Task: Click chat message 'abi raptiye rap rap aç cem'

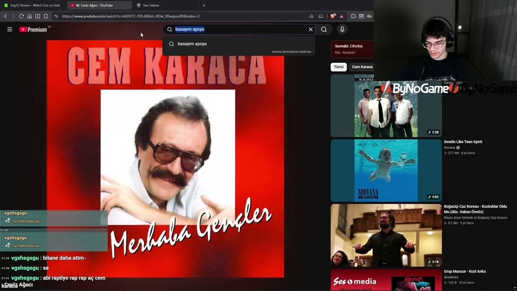Action: (74, 278)
